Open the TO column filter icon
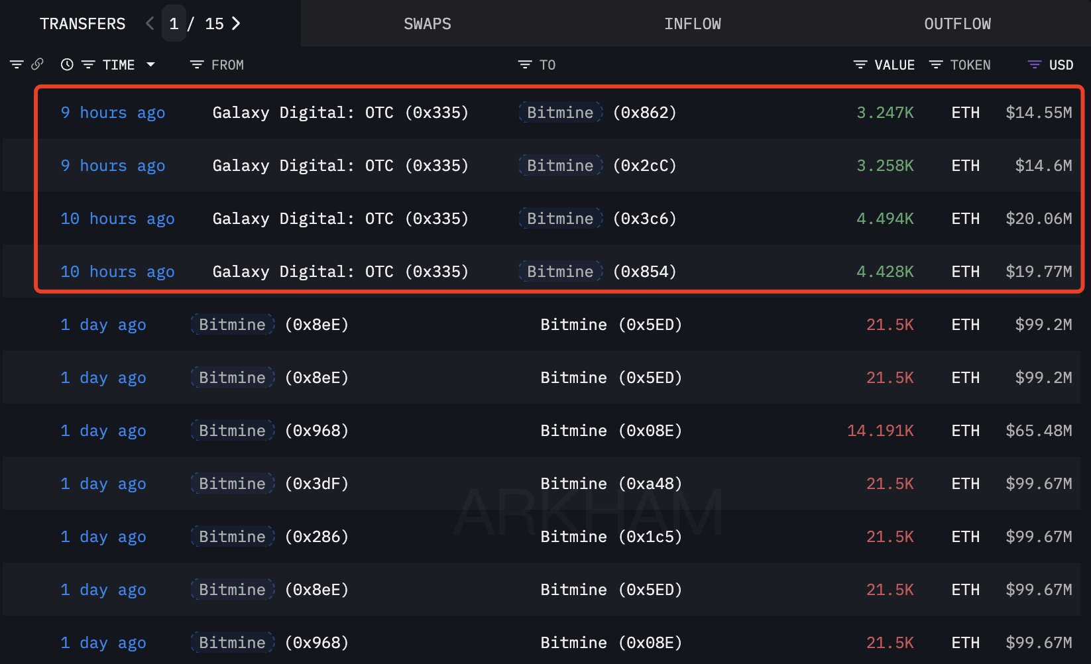Viewport: 1091px width, 664px height. (x=525, y=64)
